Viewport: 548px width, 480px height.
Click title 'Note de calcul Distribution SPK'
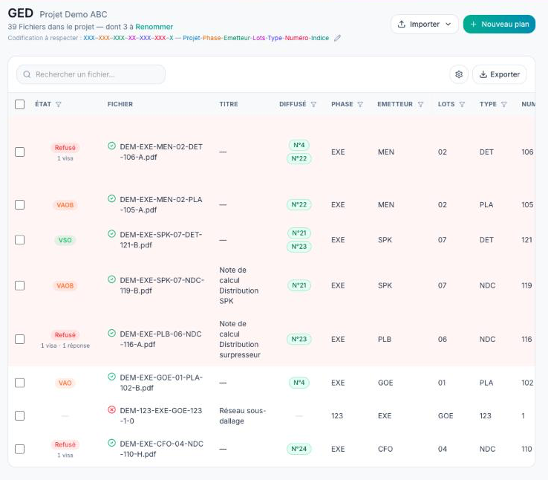pos(238,285)
